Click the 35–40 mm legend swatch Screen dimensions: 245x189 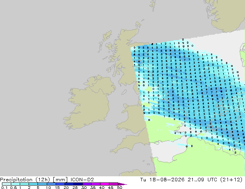96,184
